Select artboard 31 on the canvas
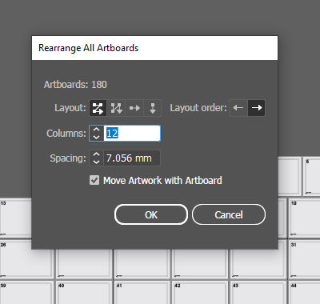Viewport: 320px width, 304px height. [305, 259]
